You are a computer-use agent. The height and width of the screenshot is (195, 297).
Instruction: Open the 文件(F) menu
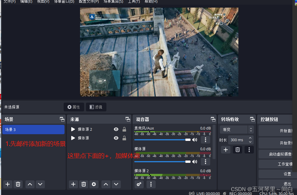[x=9, y=1]
